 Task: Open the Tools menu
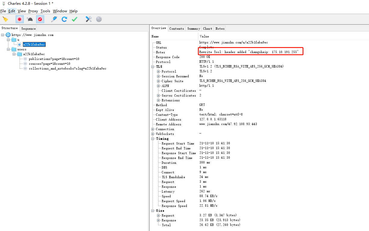pyautogui.click(x=45, y=11)
